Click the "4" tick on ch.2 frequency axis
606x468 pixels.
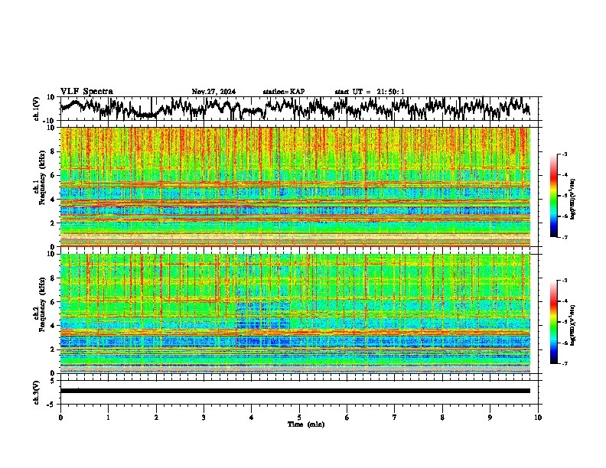53,326
